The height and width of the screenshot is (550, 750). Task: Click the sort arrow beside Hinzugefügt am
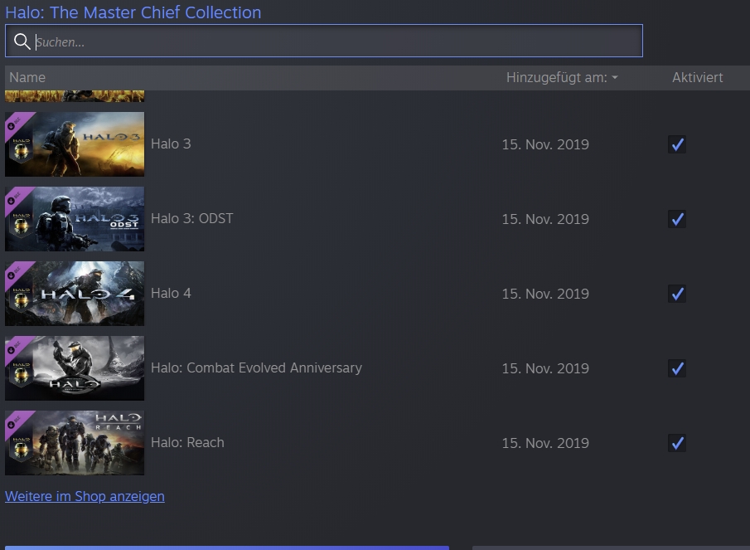pyautogui.click(x=615, y=77)
